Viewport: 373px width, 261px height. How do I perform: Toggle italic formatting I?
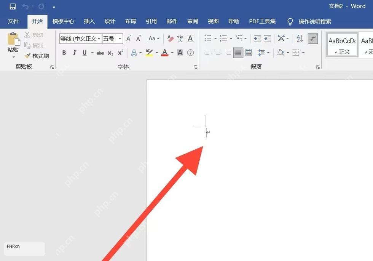pos(75,53)
